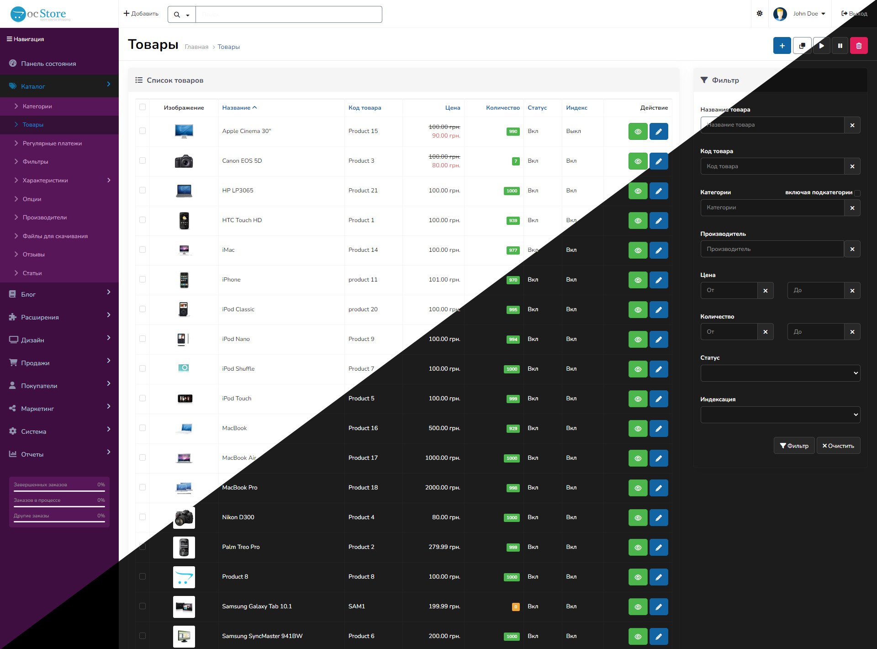Screen dimensions: 877x649
Task: Open the Статус filter dropdown
Action: click(780, 373)
